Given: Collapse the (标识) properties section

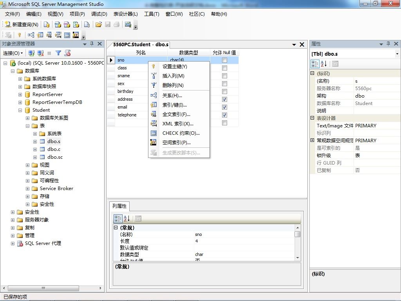Looking at the screenshot, I should [312, 73].
